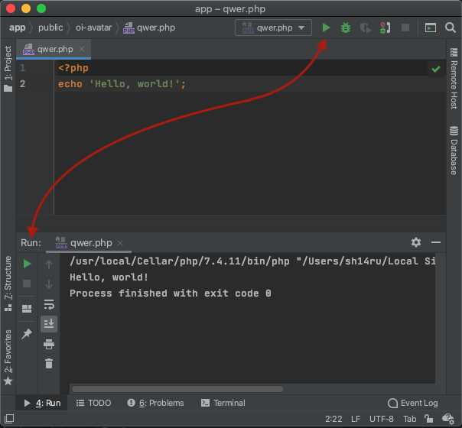Open Search Everywhere magnifier icon

pyautogui.click(x=451, y=28)
